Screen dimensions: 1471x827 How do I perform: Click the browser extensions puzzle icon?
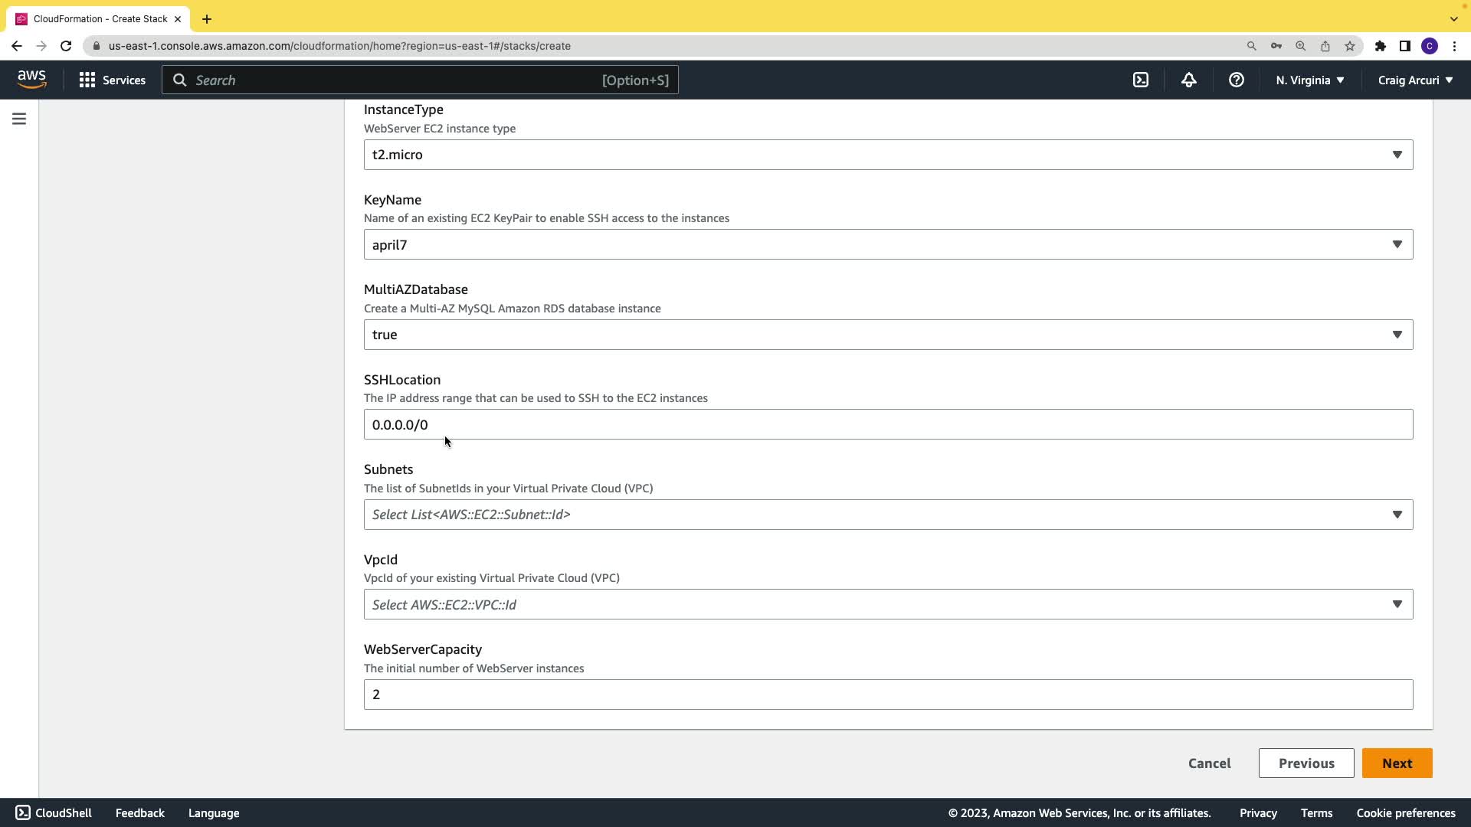point(1380,46)
